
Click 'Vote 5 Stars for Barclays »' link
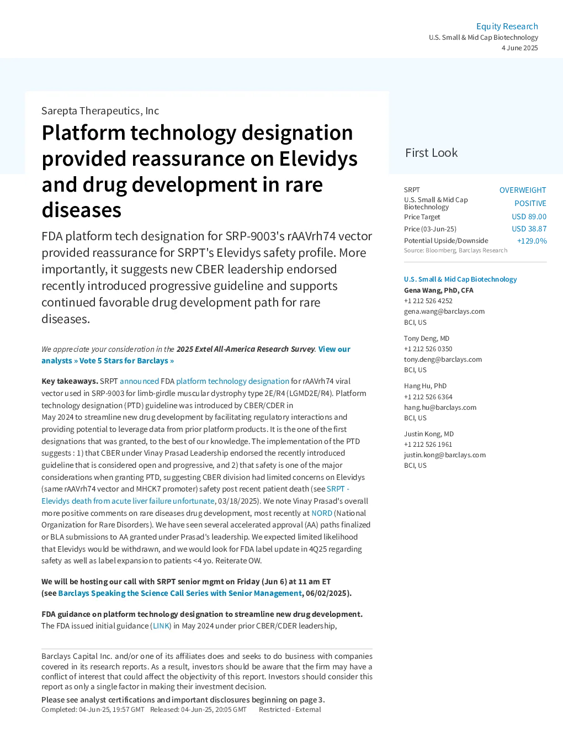126,361
